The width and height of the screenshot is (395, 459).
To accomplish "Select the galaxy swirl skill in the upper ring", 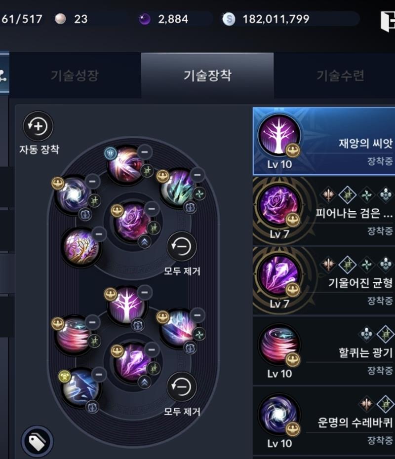I will (73, 194).
